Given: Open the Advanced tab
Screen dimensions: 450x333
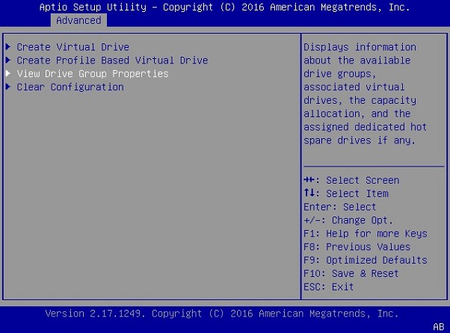Looking at the screenshot, I should click(x=78, y=20).
